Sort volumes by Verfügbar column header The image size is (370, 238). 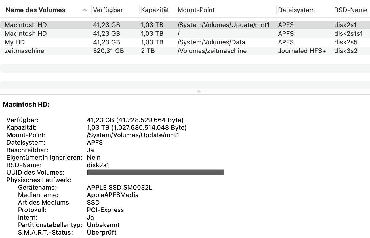(x=108, y=10)
